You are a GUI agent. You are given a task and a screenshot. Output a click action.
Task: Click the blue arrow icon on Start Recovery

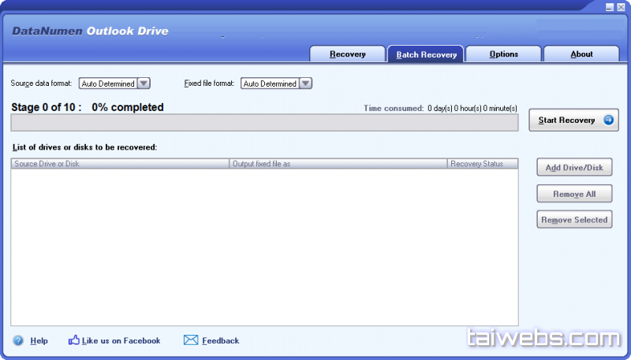608,121
